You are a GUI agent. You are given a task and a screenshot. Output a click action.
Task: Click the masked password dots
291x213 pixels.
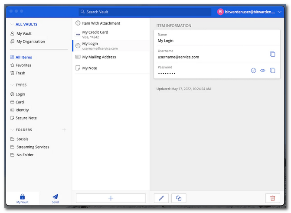point(167,73)
